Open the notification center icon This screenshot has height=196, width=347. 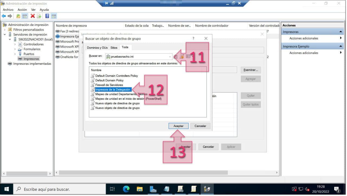coord(337,189)
